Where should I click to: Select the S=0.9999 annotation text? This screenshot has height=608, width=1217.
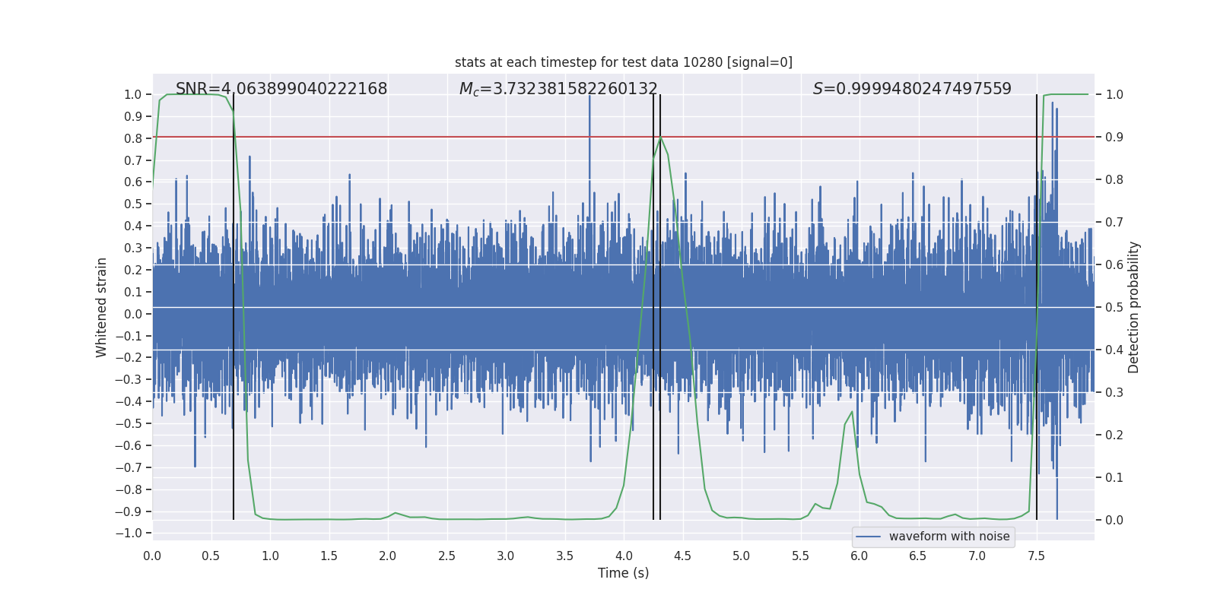tap(912, 89)
